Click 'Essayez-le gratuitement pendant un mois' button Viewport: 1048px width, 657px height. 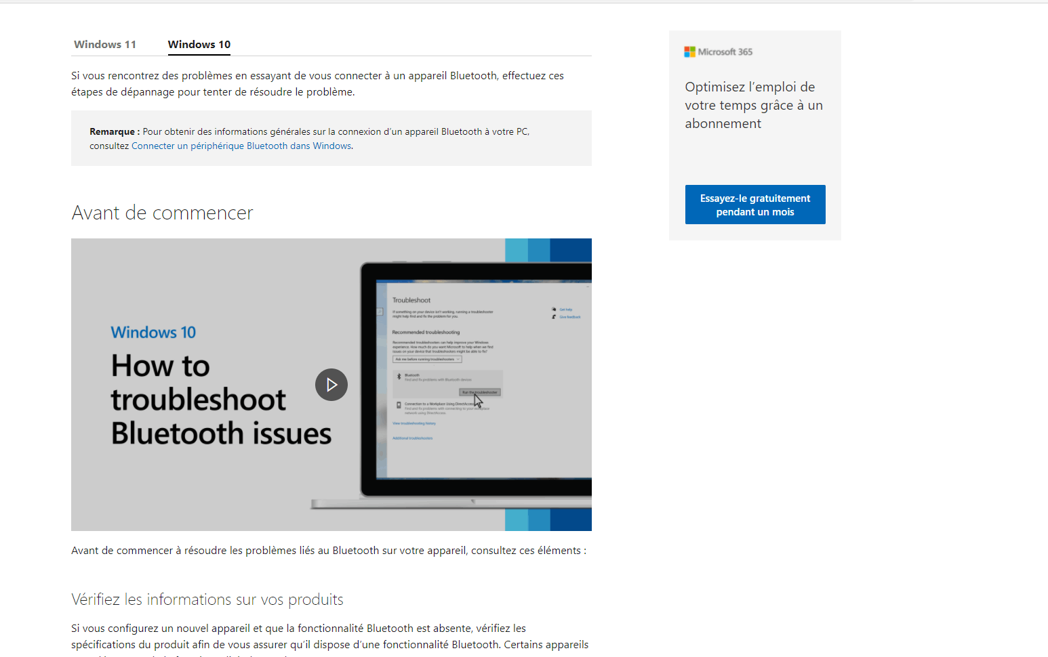[x=755, y=205]
